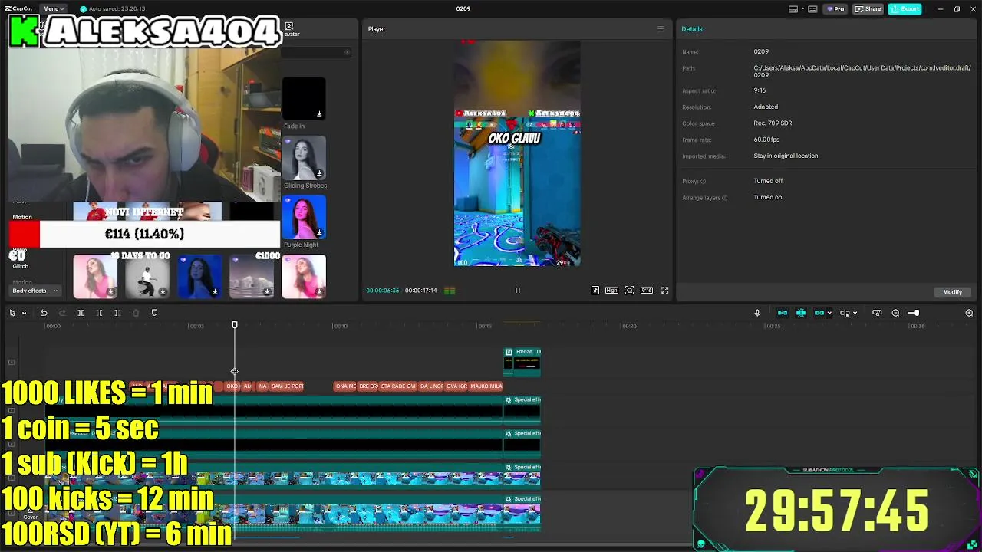Click the TikTok safe-zone icon in player
Image resolution: width=982 pixels, height=552 pixels.
[x=595, y=291]
